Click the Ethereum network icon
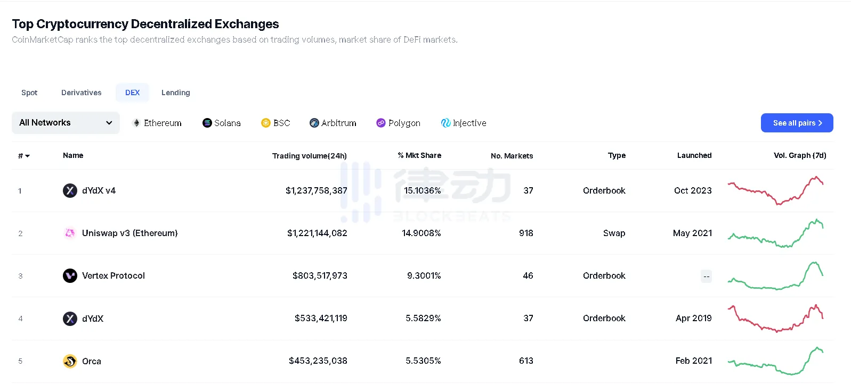The height and width of the screenshot is (385, 851). coord(136,123)
